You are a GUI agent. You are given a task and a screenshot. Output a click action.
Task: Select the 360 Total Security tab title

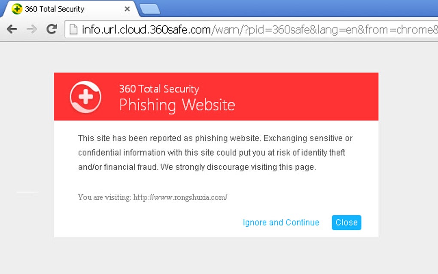(x=55, y=9)
